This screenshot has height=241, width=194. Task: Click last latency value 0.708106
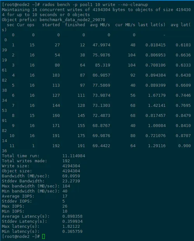(x=156, y=65)
